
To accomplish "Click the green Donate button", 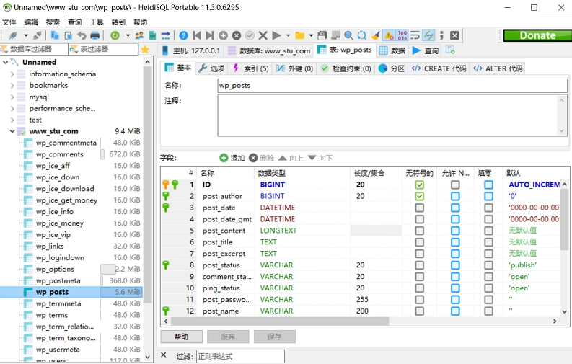I will pyautogui.click(x=537, y=35).
